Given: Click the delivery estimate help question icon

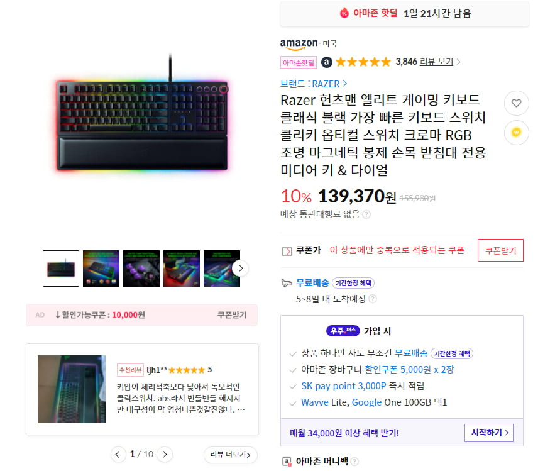Looking at the screenshot, I should (x=373, y=299).
